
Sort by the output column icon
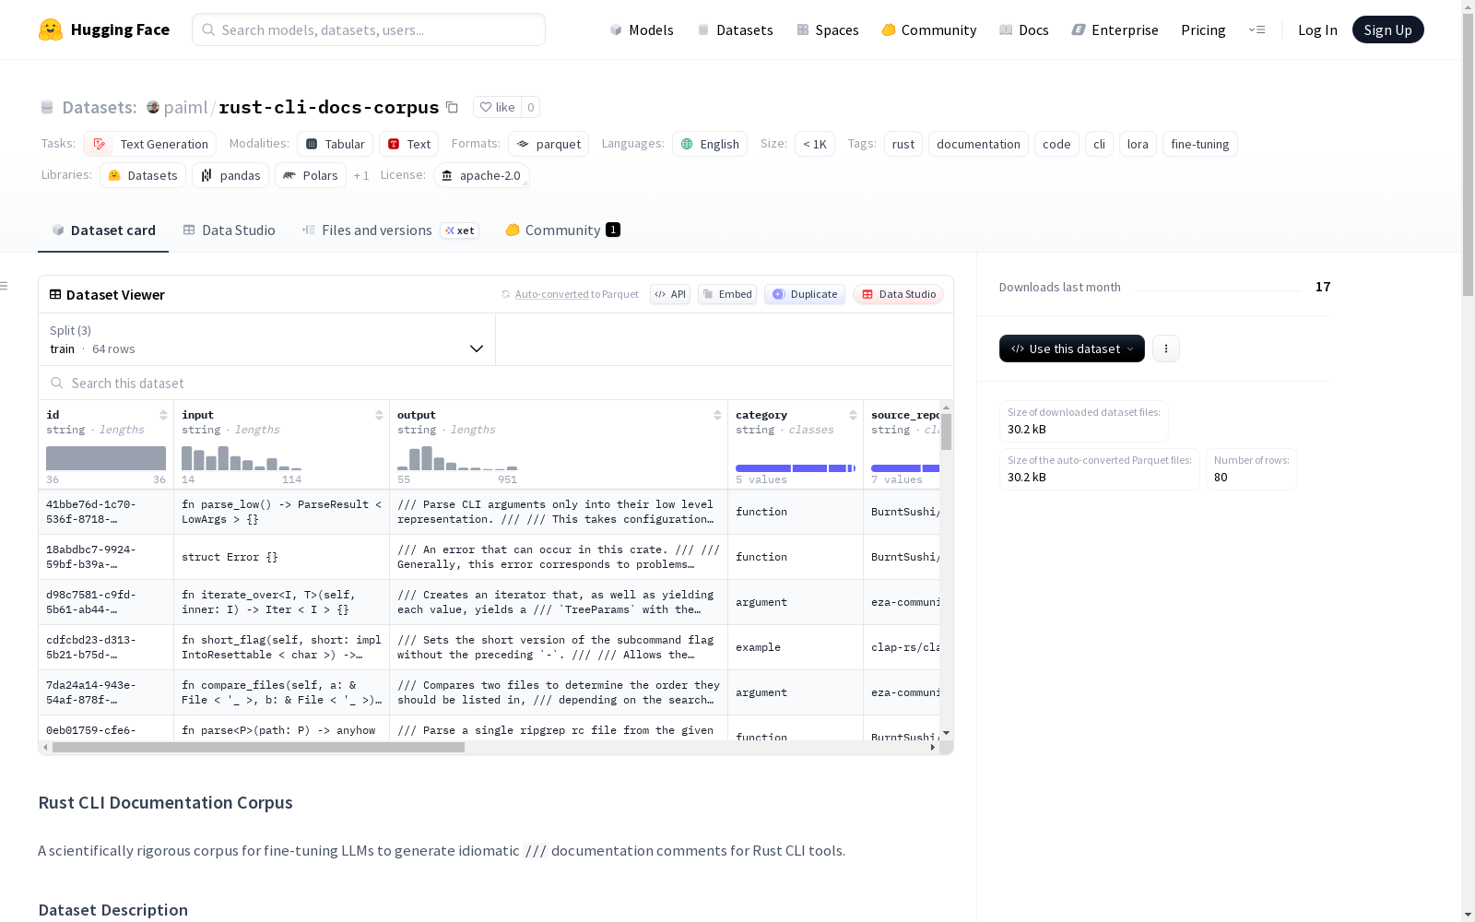click(717, 415)
